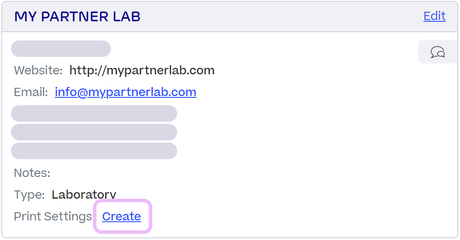Click the MY PARTNER LAB title
This screenshot has height=240, width=460.
point(77,17)
